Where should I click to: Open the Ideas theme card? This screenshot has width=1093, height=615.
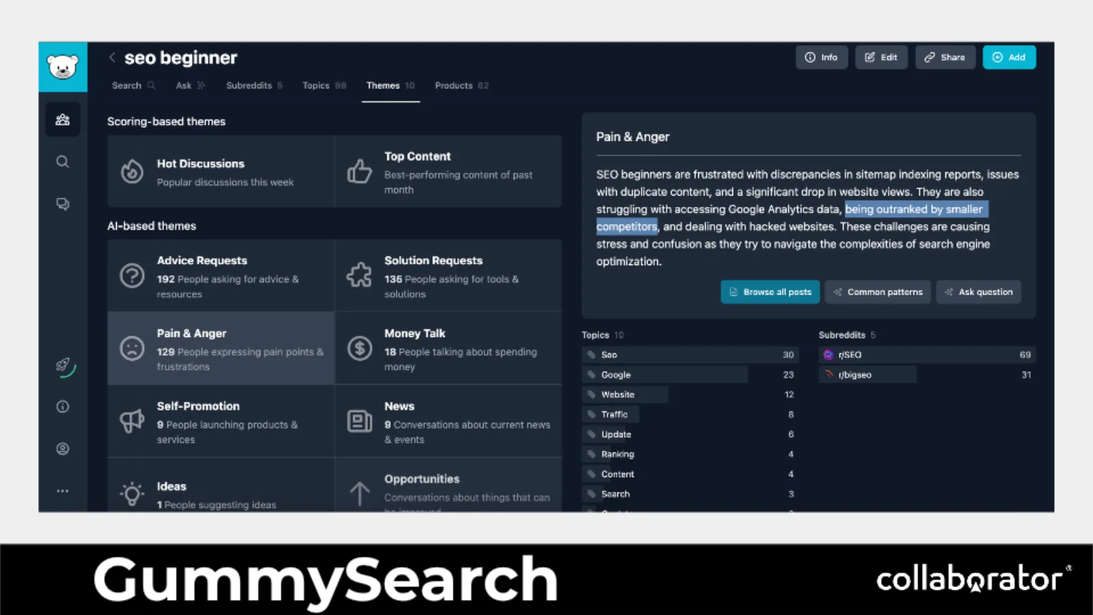[x=221, y=485]
